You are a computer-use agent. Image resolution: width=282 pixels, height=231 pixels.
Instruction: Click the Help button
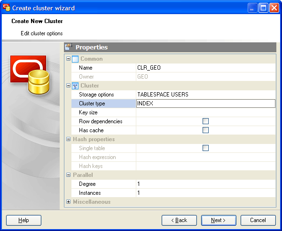[x=23, y=220]
